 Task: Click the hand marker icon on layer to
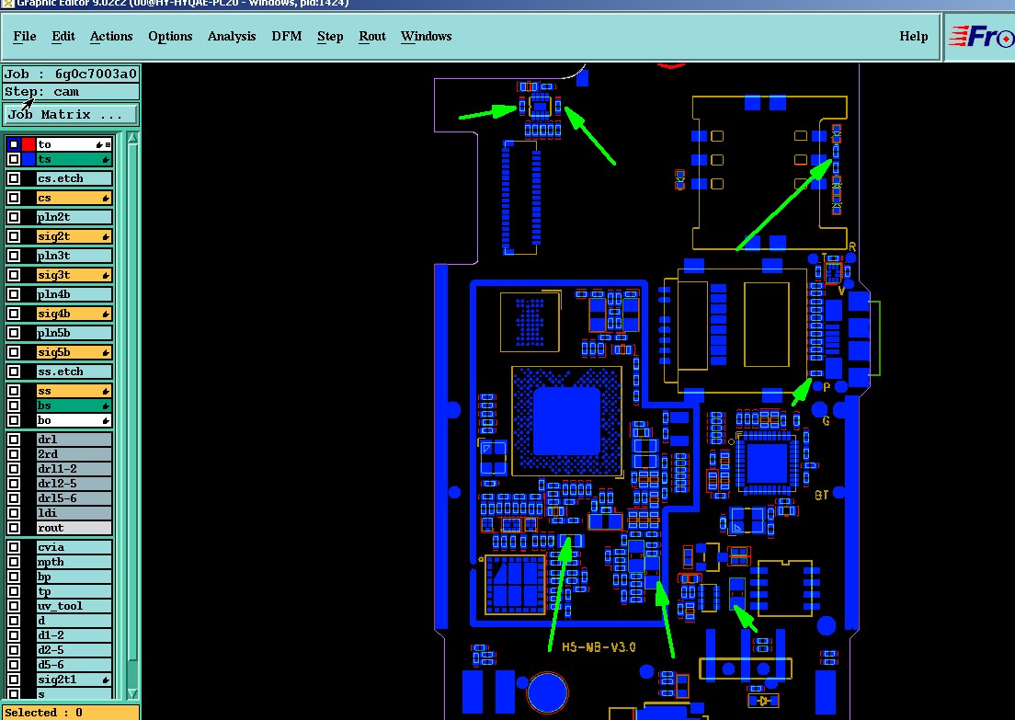tap(99, 144)
